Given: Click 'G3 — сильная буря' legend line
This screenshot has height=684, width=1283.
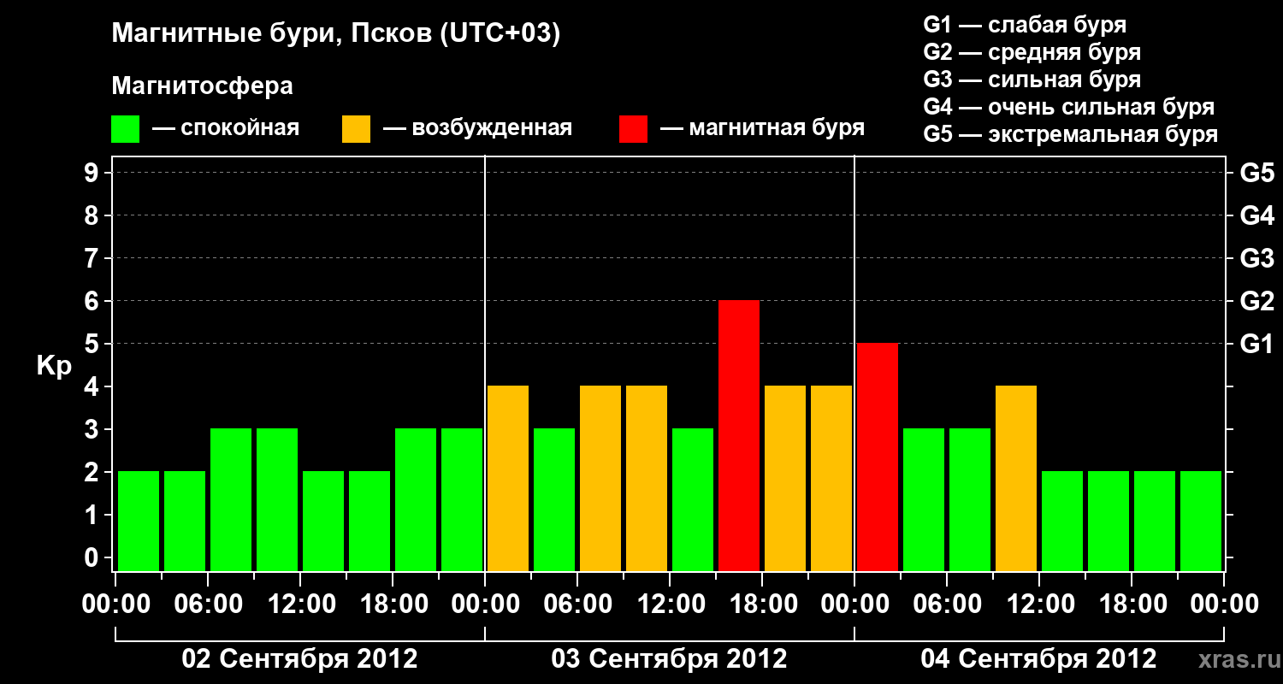Looking at the screenshot, I should click(x=1032, y=79).
